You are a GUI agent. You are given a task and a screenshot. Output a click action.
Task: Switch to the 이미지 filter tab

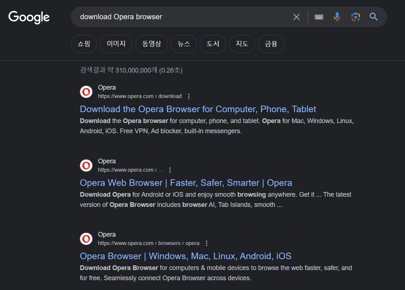coord(116,44)
